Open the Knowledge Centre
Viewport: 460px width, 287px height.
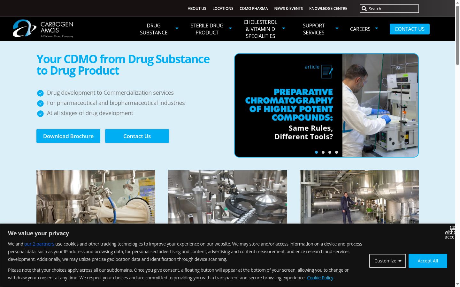tap(328, 9)
